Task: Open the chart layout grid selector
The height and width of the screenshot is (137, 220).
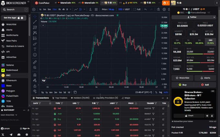Action: (x=96, y=9)
